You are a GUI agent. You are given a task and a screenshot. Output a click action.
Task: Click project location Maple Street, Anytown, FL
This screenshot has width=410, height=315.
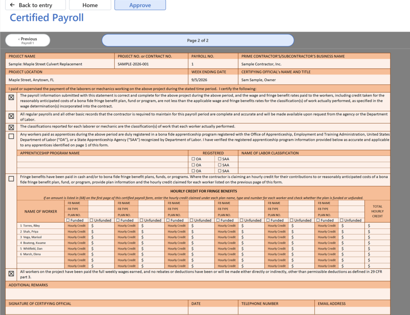click(31, 80)
